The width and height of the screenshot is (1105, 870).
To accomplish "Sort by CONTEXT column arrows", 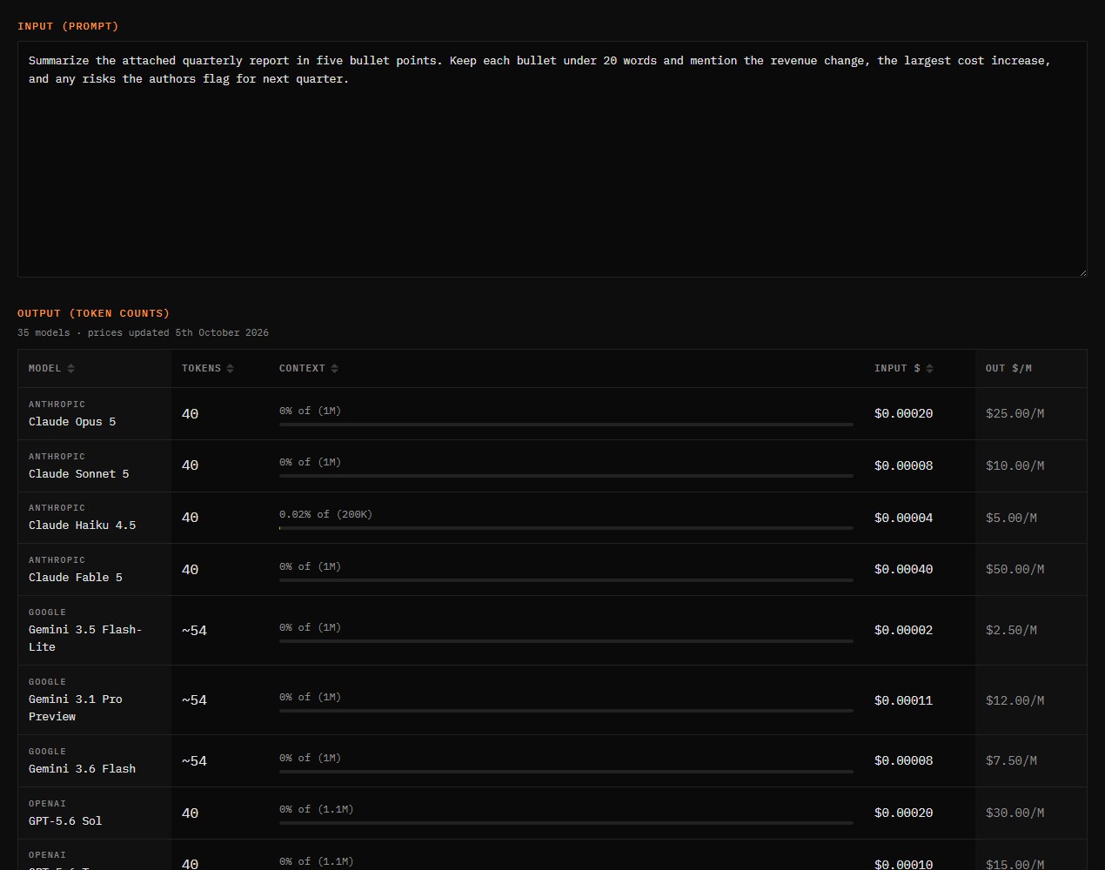I will click(x=334, y=369).
